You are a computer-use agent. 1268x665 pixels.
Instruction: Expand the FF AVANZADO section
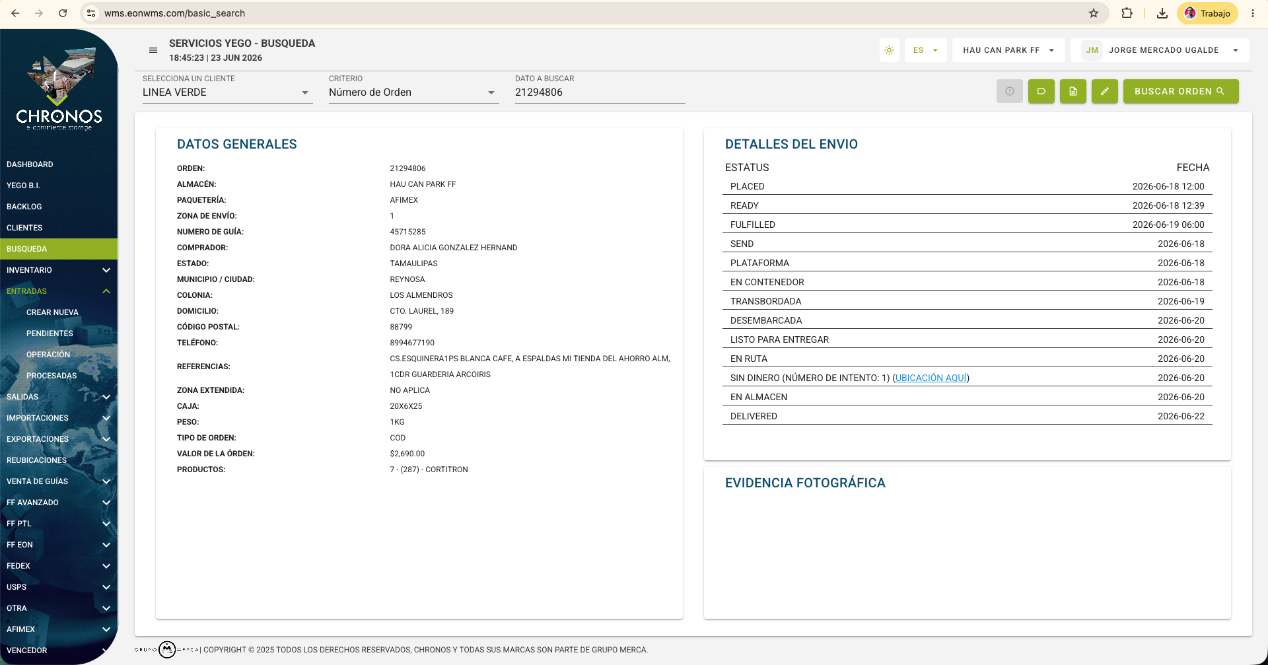(59, 503)
